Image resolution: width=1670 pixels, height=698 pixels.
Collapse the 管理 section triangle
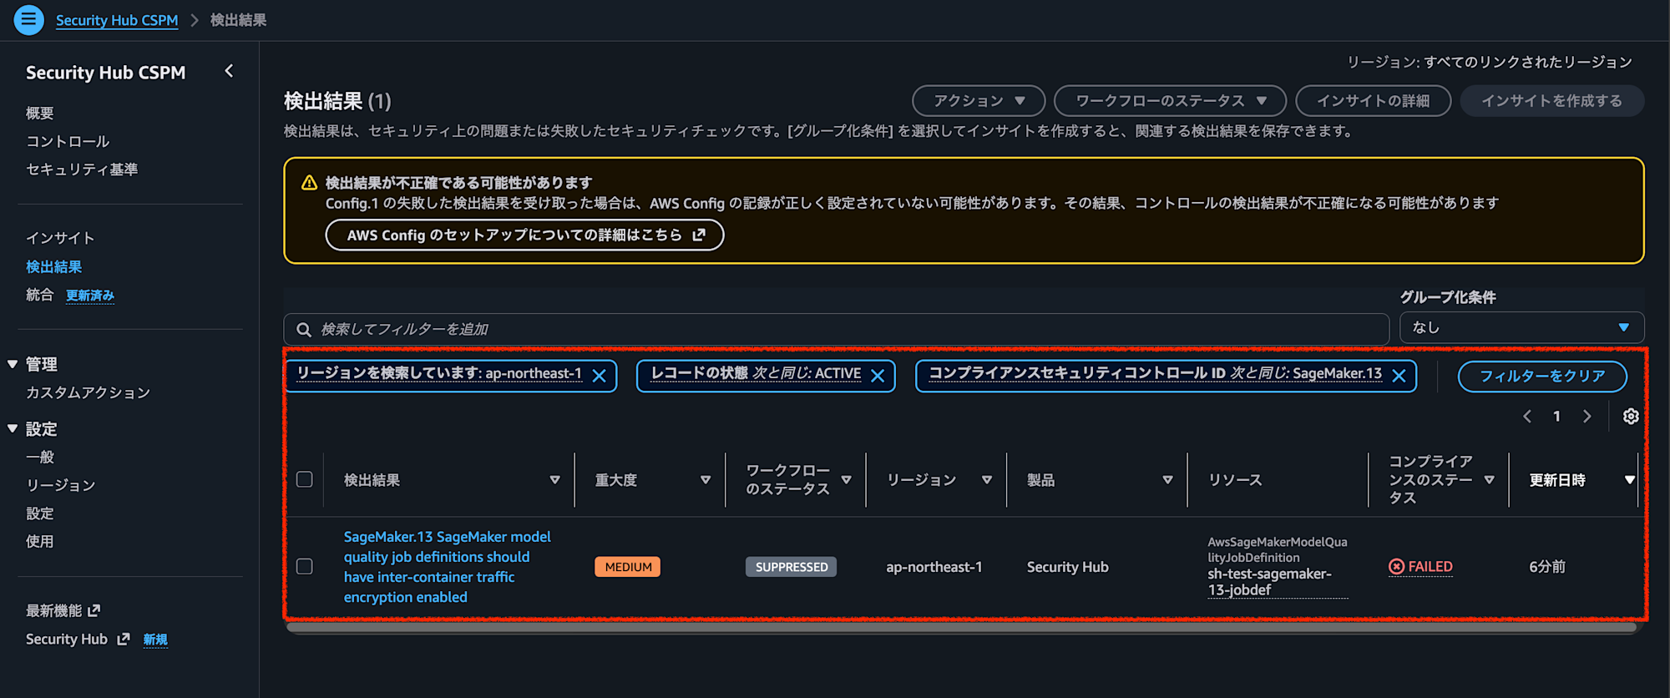[13, 364]
